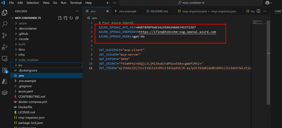Click the AZURE_OPENAI_MODEL=gpt-4o line
Screen dimensions: 282x128
(121, 36)
